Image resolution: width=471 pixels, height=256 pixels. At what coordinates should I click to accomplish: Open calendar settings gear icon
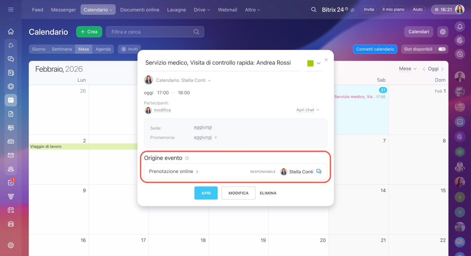[443, 32]
